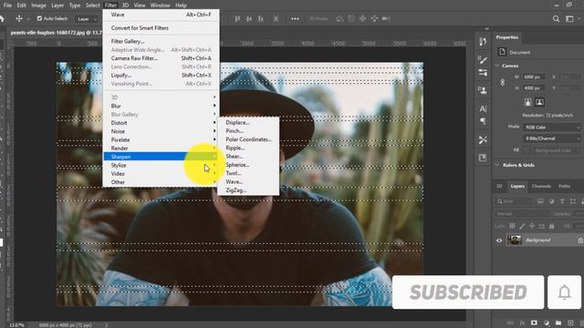Click the lock image pixels brush icon
The height and width of the screenshot is (328, 584).
click(x=522, y=226)
